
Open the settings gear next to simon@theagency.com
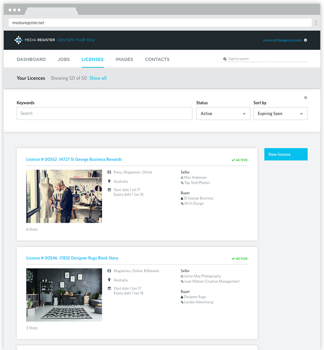pyautogui.click(x=305, y=40)
